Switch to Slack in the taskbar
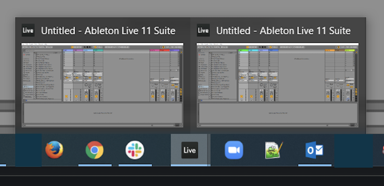This screenshot has width=384, height=186. coord(135,150)
